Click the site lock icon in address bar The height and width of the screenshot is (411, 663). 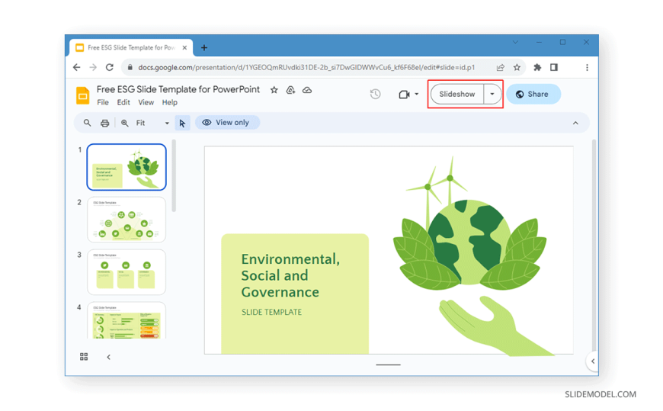point(130,67)
